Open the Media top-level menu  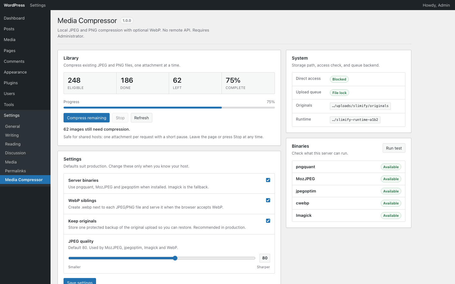coord(25,39)
